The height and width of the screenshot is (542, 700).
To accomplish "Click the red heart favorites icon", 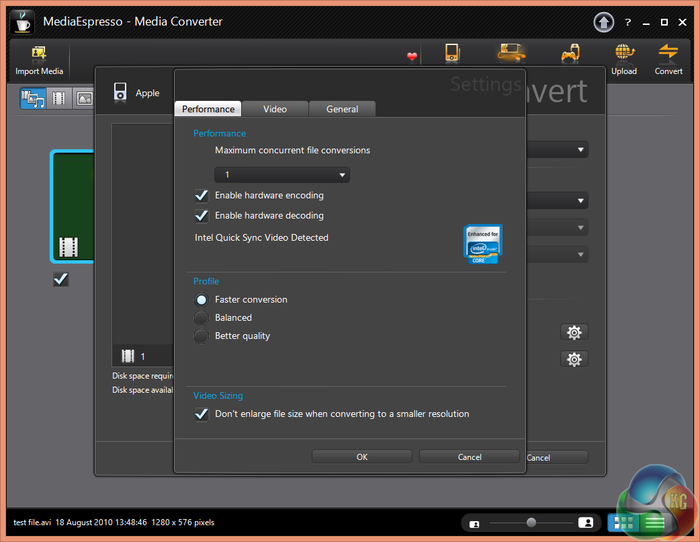I will [x=412, y=57].
